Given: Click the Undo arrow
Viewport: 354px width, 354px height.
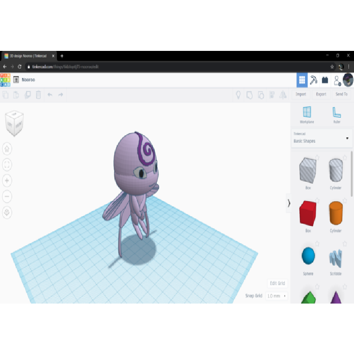Looking at the screenshot, I should pos(50,95).
